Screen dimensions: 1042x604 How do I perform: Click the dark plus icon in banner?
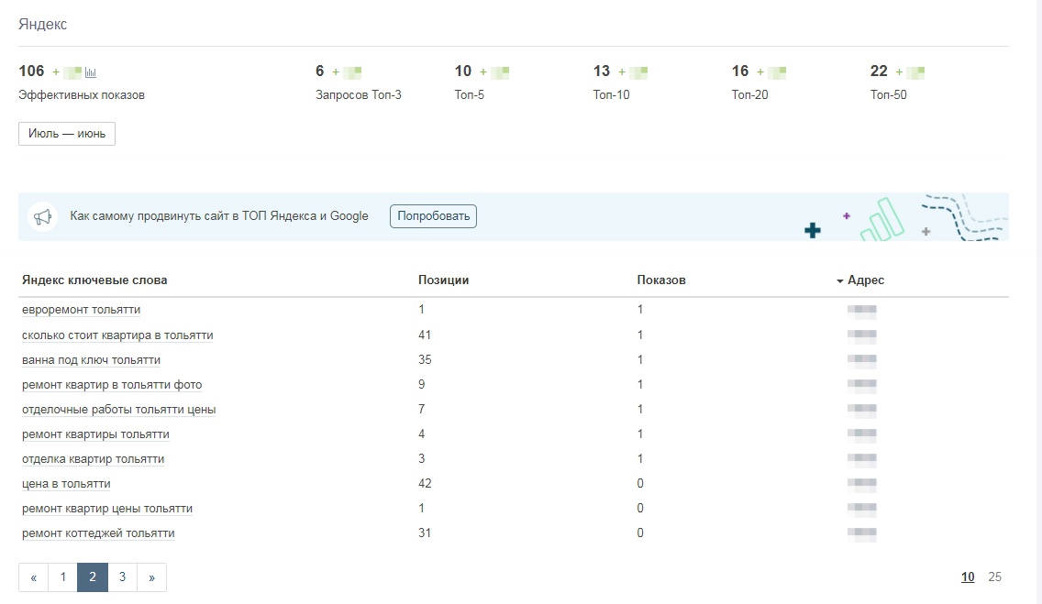[812, 230]
